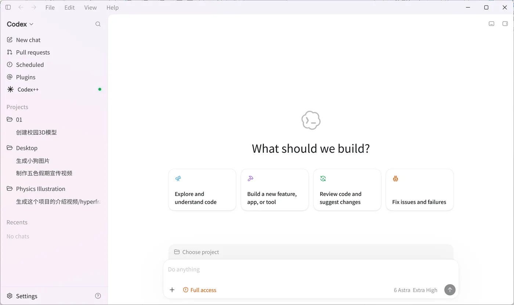Open the Scheduled section
Viewport: 514px width, 305px height.
coord(54,65)
